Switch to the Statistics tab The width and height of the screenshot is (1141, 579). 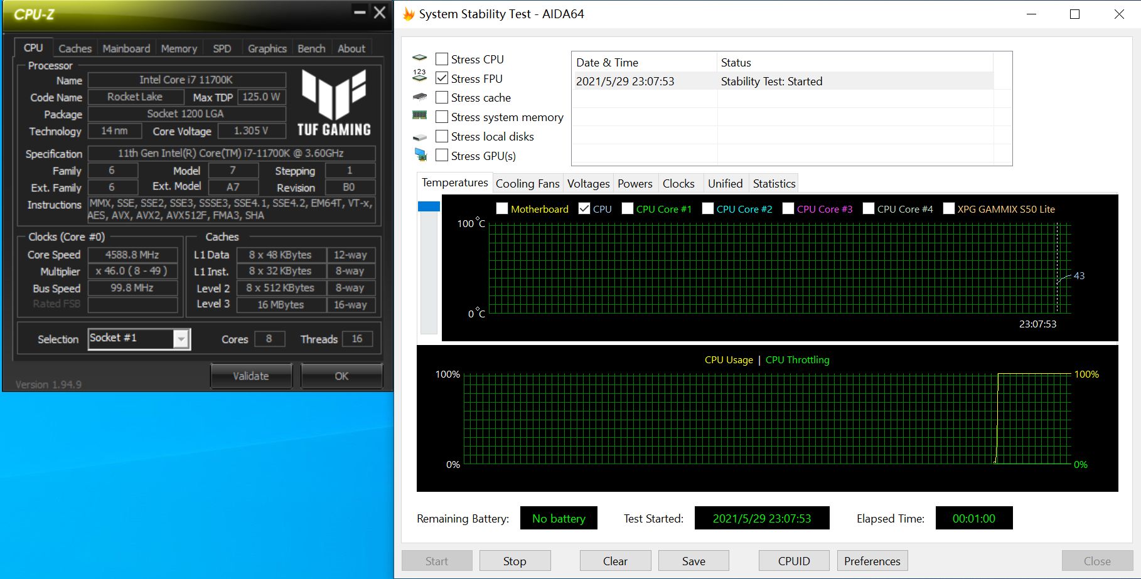pos(774,184)
